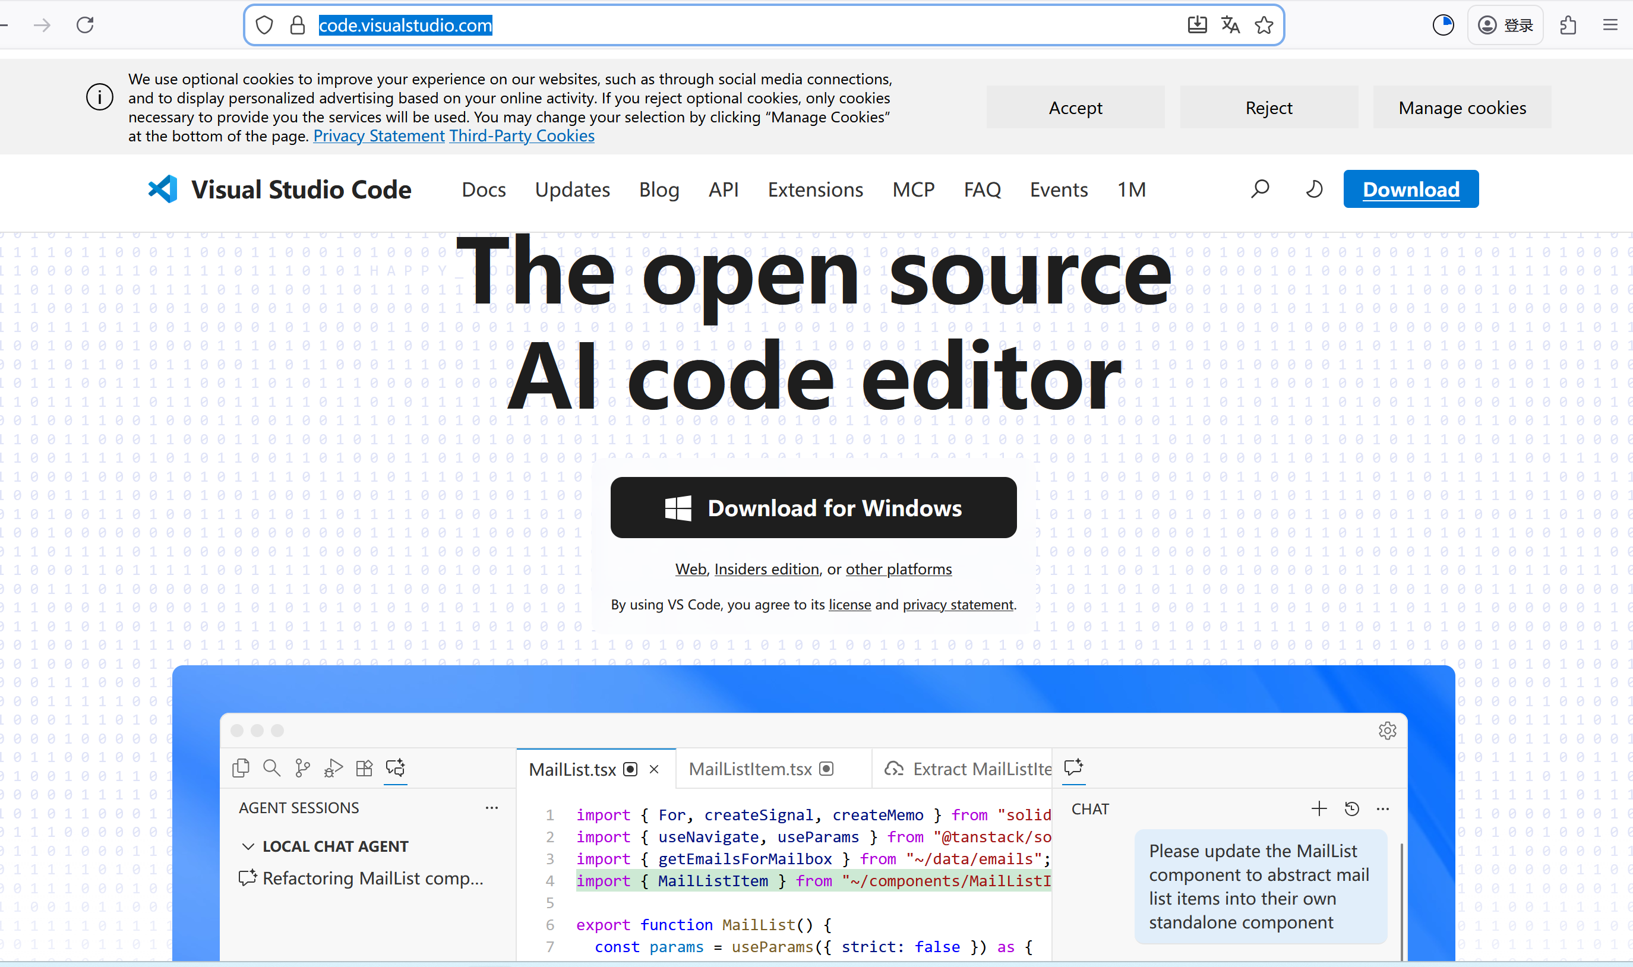Click the Extensions blocks icon in the demo
This screenshot has height=967, width=1633.
click(x=364, y=768)
